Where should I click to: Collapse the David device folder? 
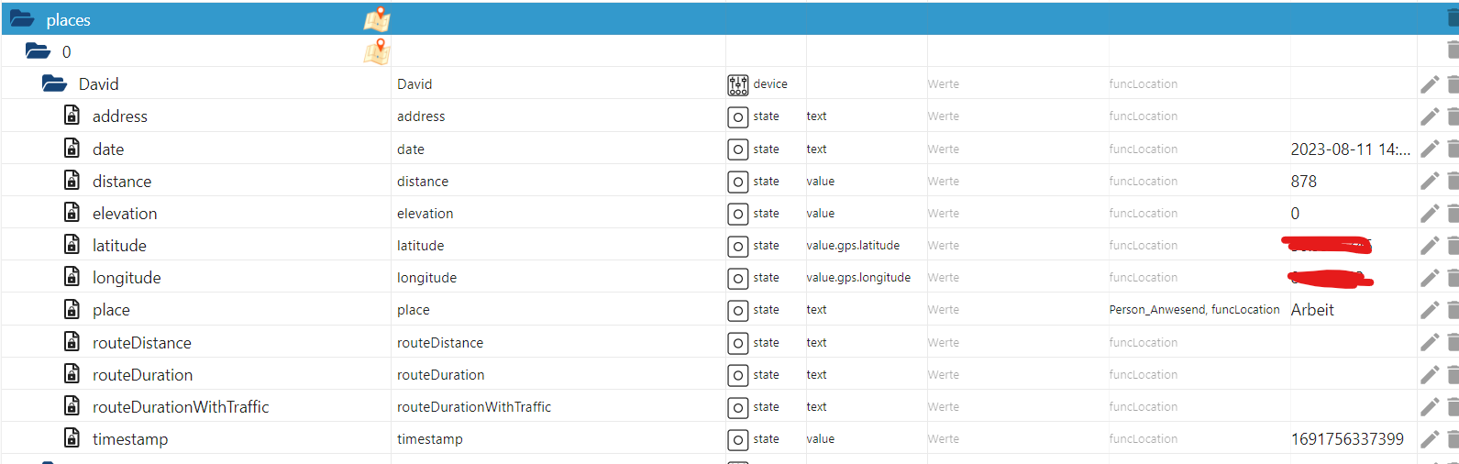point(54,84)
